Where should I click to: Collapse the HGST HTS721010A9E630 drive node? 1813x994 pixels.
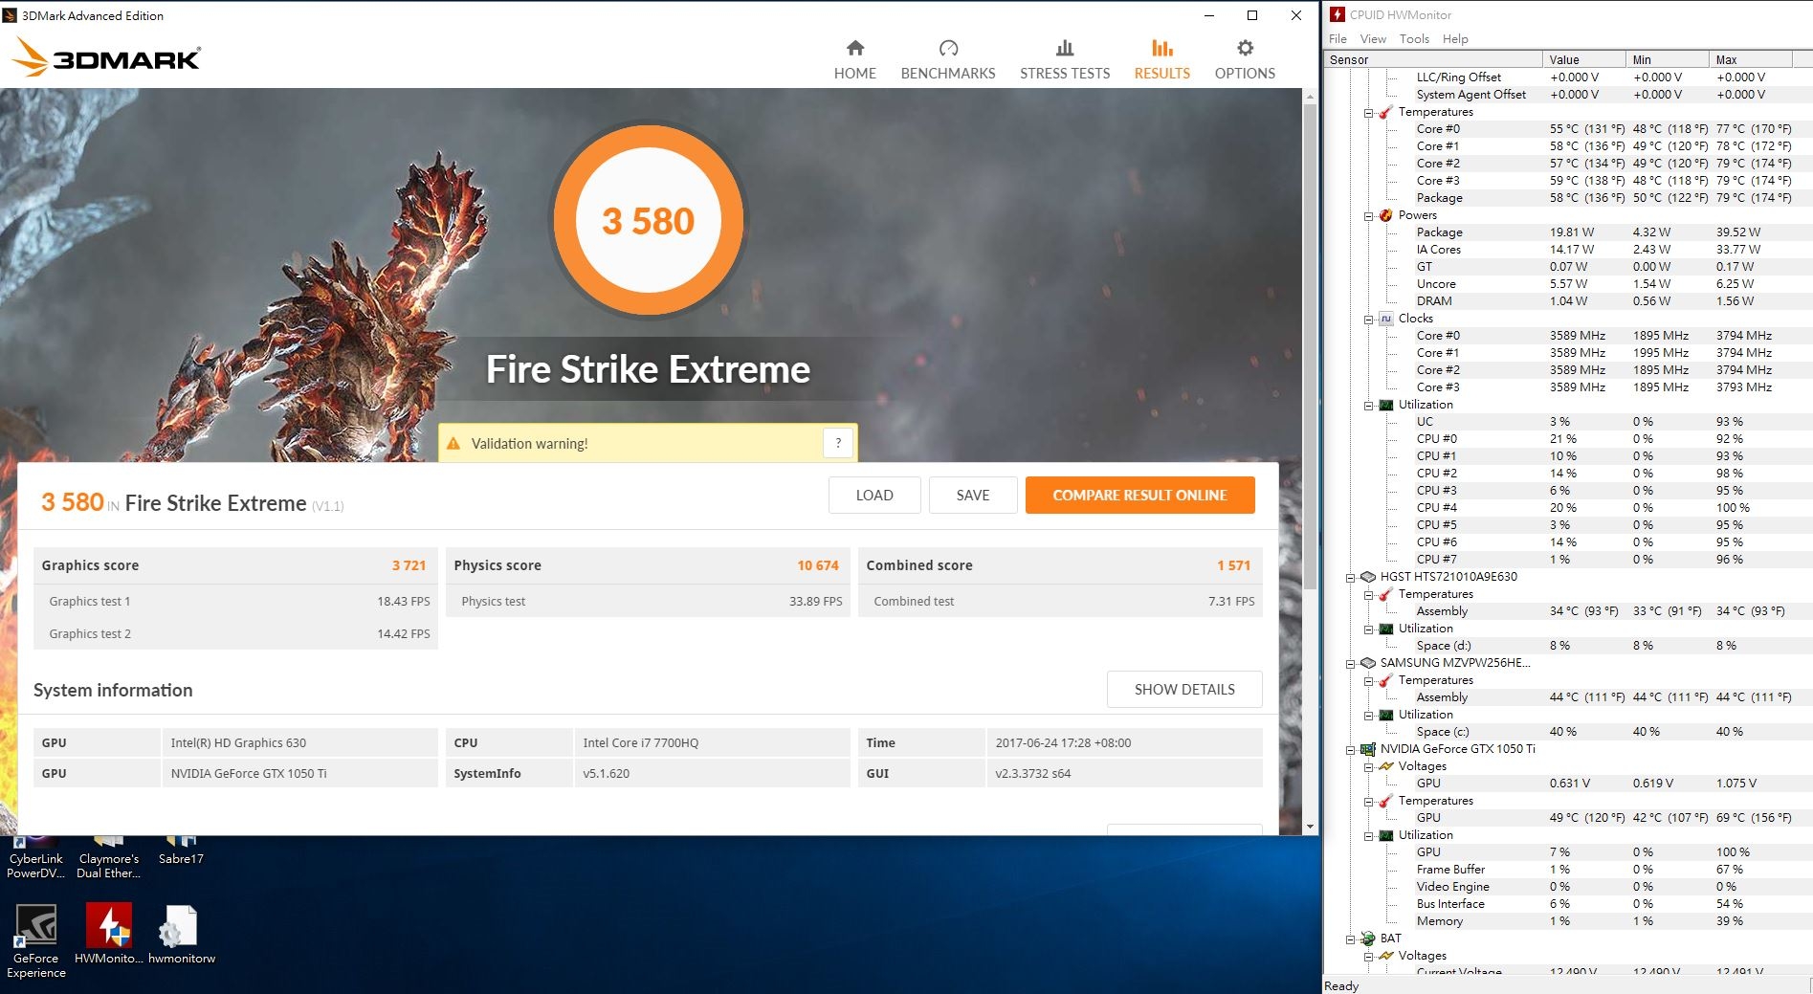tap(1351, 578)
